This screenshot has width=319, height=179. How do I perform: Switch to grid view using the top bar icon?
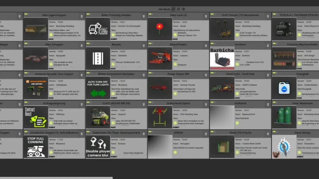[178, 9]
